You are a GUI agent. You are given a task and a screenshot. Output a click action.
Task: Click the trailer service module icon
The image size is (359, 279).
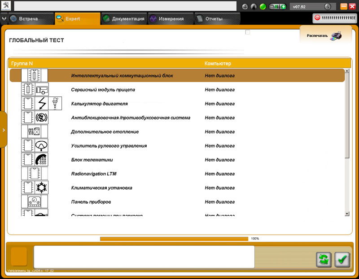(41, 90)
